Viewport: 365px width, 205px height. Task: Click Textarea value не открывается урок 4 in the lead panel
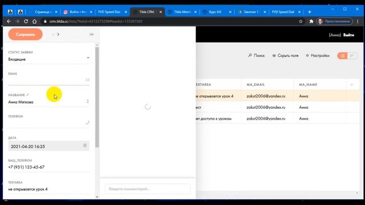pos(28,189)
